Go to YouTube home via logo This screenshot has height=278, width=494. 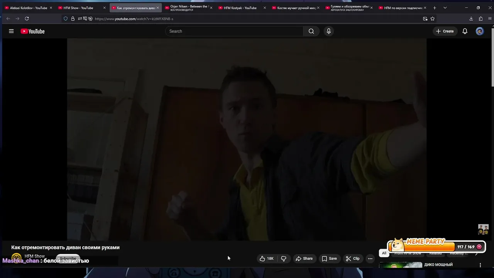pyautogui.click(x=32, y=31)
